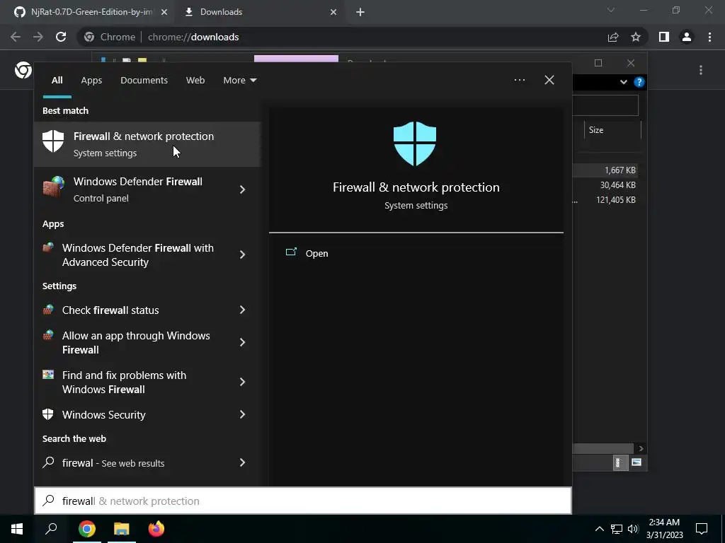
Task: Close the NjRat GitHub tab
Action: point(164,12)
